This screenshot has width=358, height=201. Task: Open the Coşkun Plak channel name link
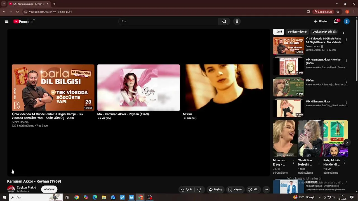(x=25, y=188)
